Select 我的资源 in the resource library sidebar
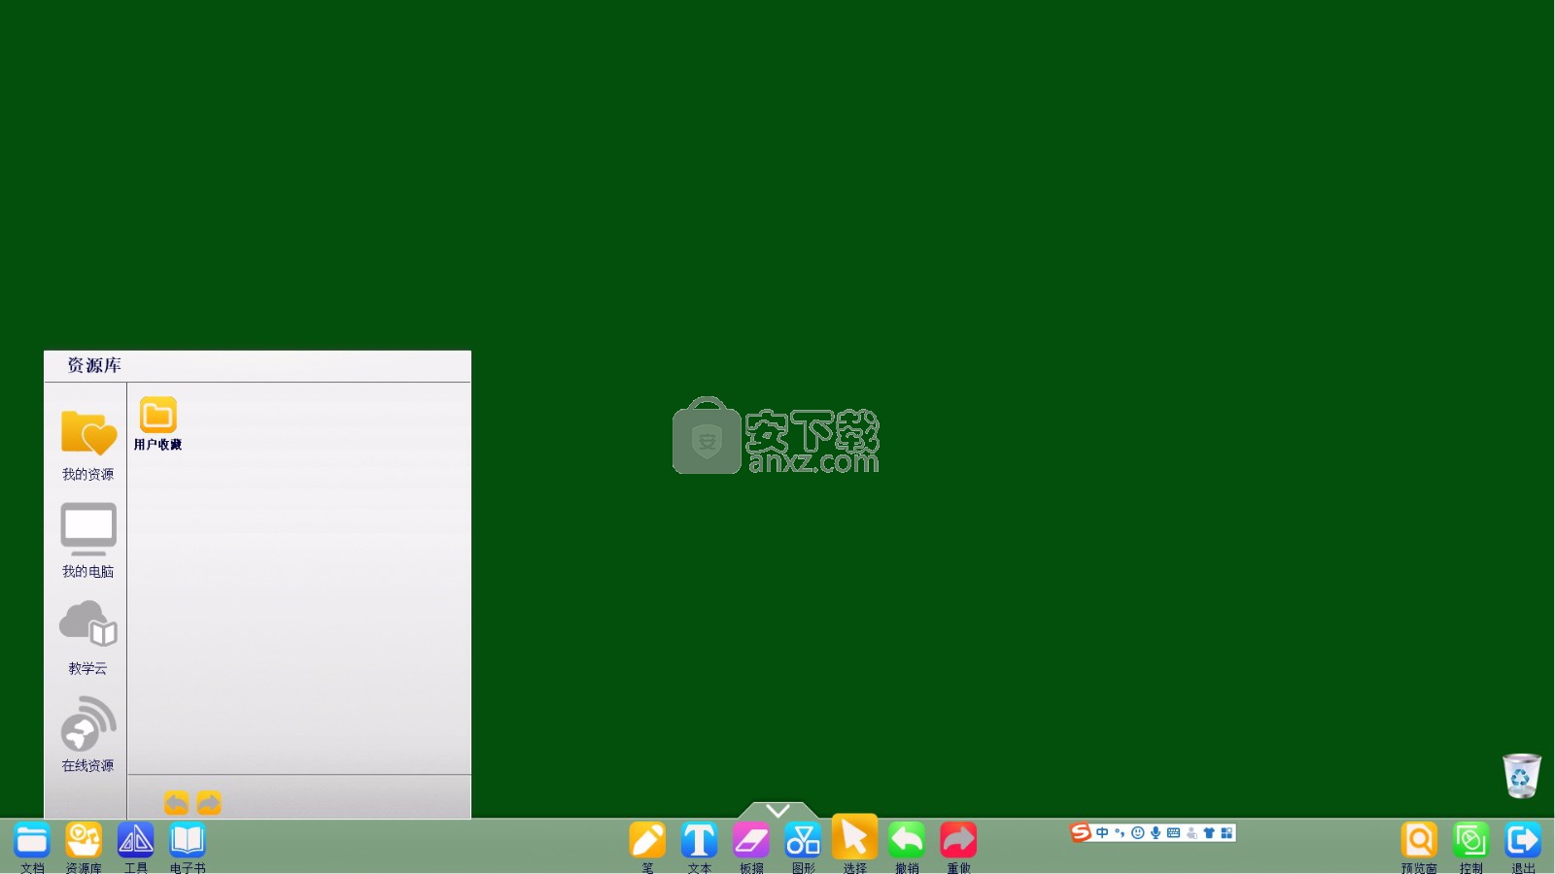Image resolution: width=1555 pixels, height=874 pixels. tap(87, 446)
